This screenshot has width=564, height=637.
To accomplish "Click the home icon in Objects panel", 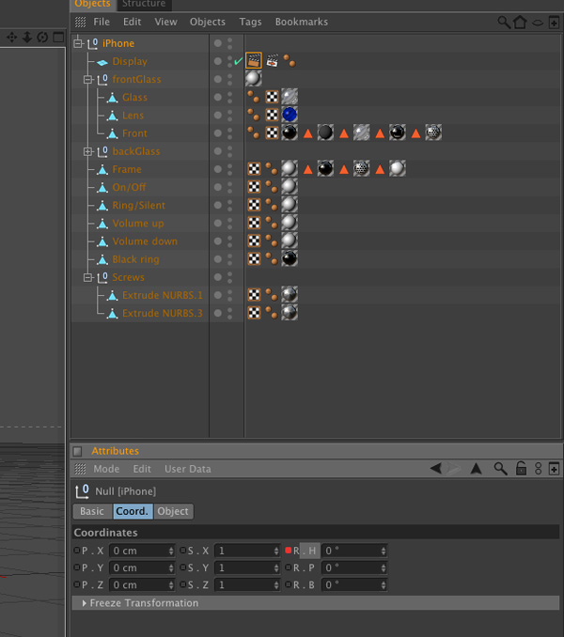I will click(520, 22).
